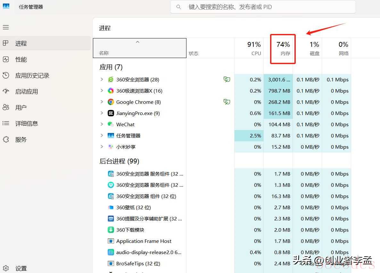The height and width of the screenshot is (273, 380).
Task: Click the efficiency leaf icon for 360安全浏览器
Action: tap(227, 79)
